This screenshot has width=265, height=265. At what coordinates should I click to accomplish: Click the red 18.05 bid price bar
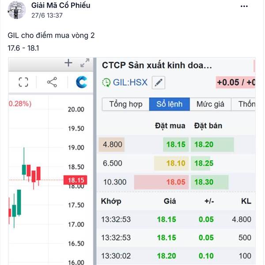point(161,182)
